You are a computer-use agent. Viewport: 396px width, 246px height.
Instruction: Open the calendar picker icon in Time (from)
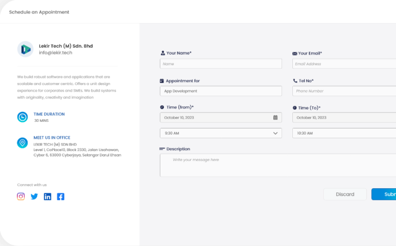tap(275, 118)
